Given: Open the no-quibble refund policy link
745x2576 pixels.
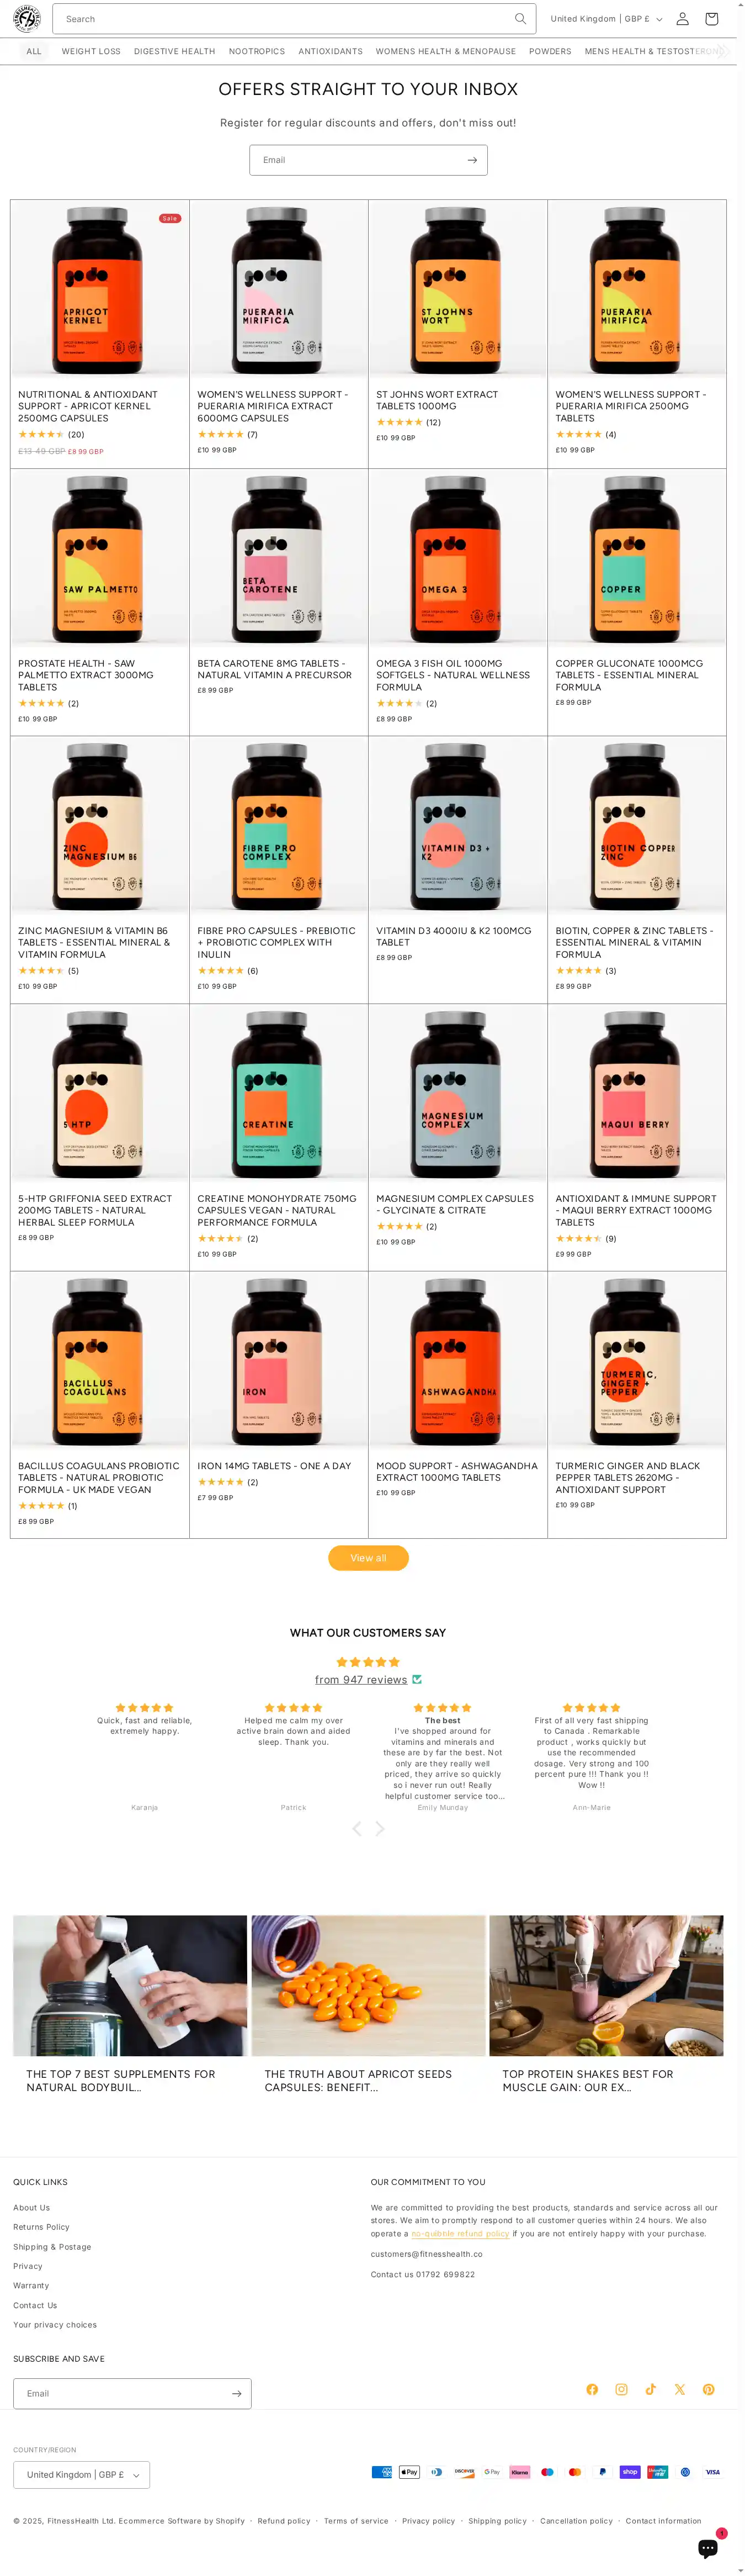Looking at the screenshot, I should click(x=460, y=2233).
